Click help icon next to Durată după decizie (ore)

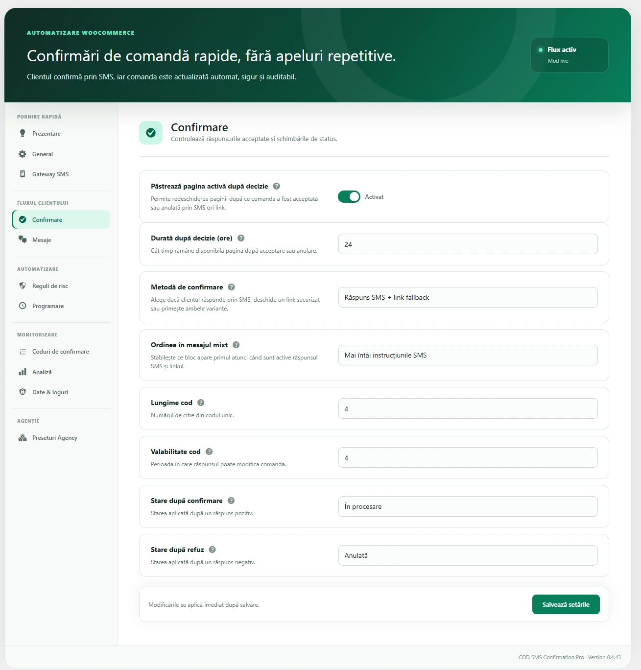(241, 238)
